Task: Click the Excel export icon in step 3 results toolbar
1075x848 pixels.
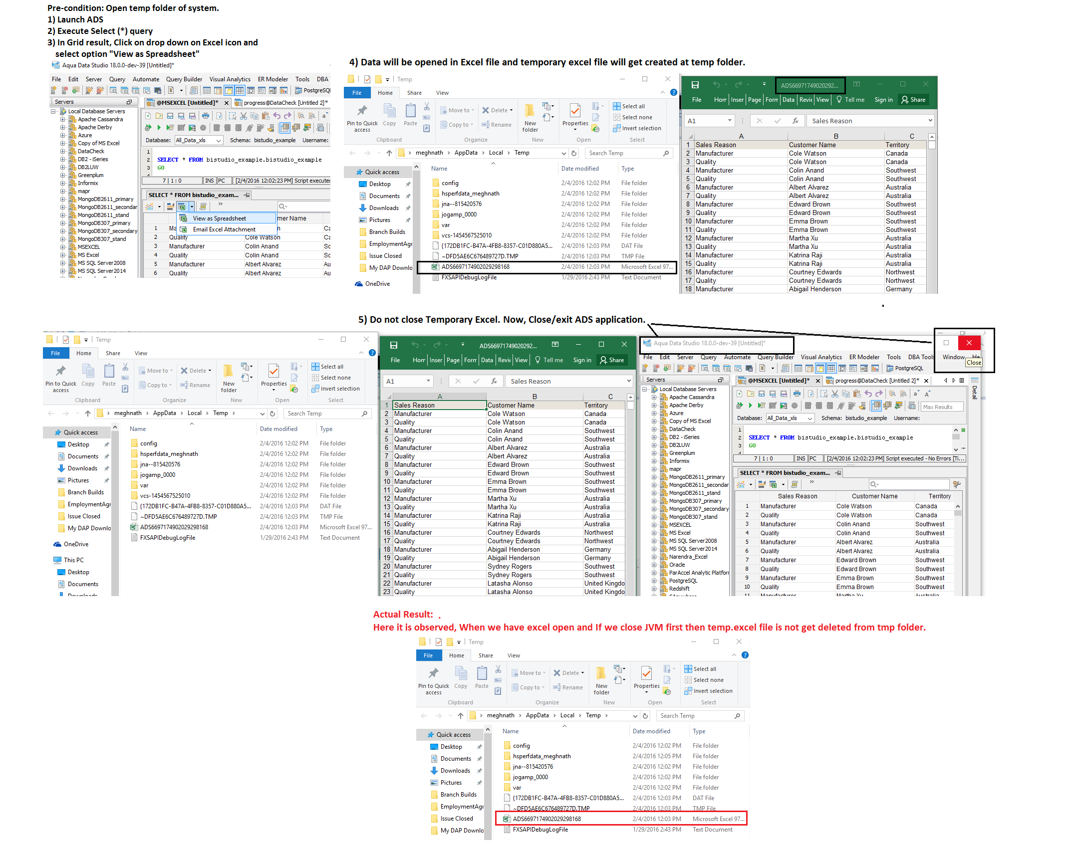Action: (x=182, y=207)
